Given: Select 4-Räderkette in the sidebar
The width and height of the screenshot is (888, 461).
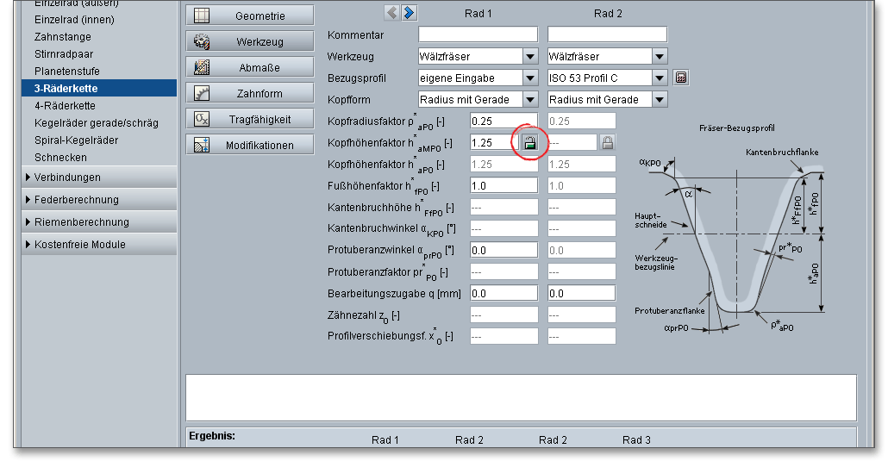Looking at the screenshot, I should point(65,106).
